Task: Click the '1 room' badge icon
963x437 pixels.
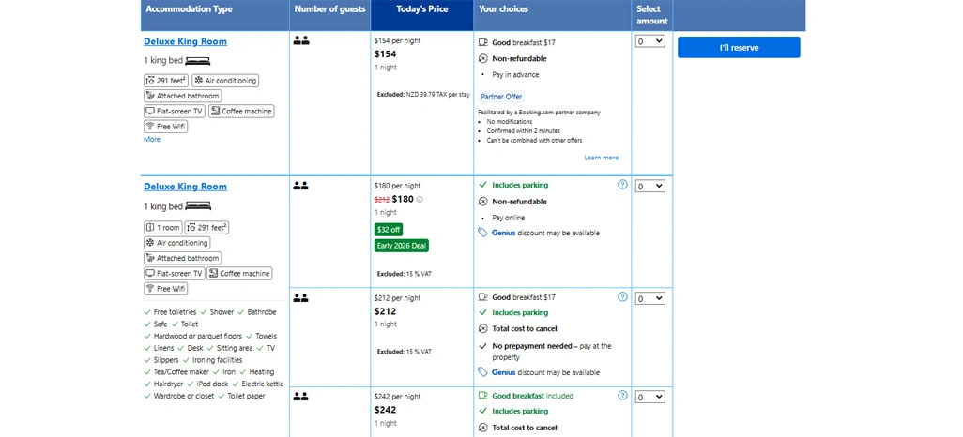Action: [x=150, y=228]
